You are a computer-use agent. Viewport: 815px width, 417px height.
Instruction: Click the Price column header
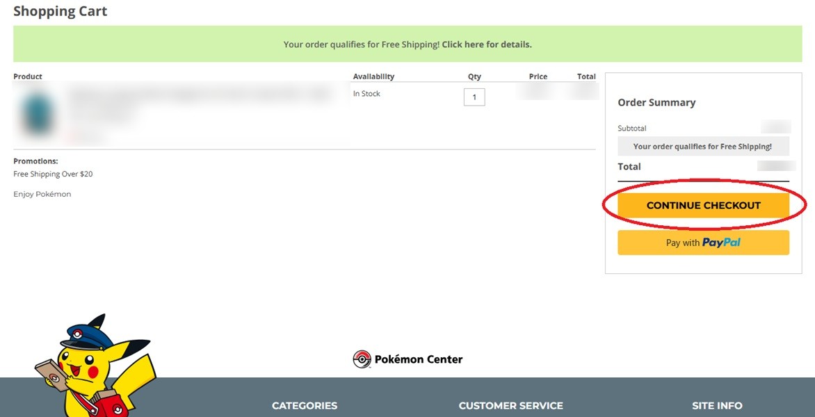click(538, 76)
